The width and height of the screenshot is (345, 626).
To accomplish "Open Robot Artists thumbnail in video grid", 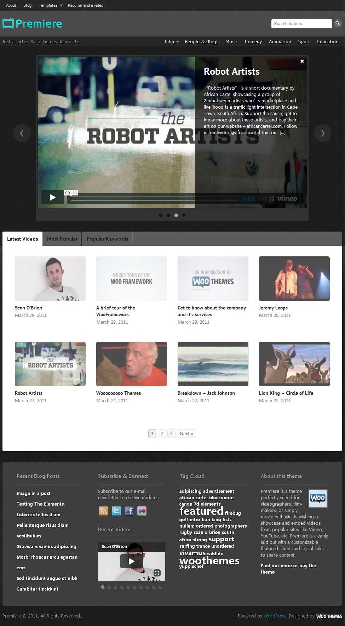I will (50, 364).
